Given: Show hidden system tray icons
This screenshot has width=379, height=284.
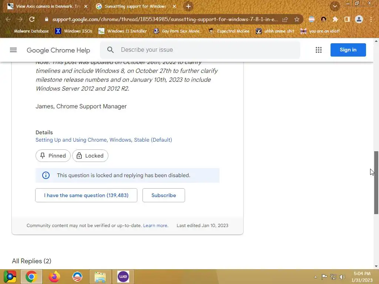Looking at the screenshot, I should click(x=315, y=277).
